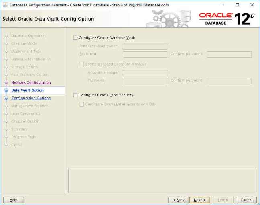Image resolution: width=260 pixels, height=205 pixels.
Task: Click the Network Configuration step bullet icon
Action: tap(6, 82)
